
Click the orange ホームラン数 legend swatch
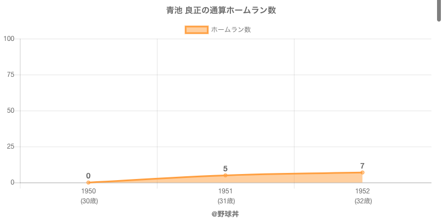coord(196,30)
